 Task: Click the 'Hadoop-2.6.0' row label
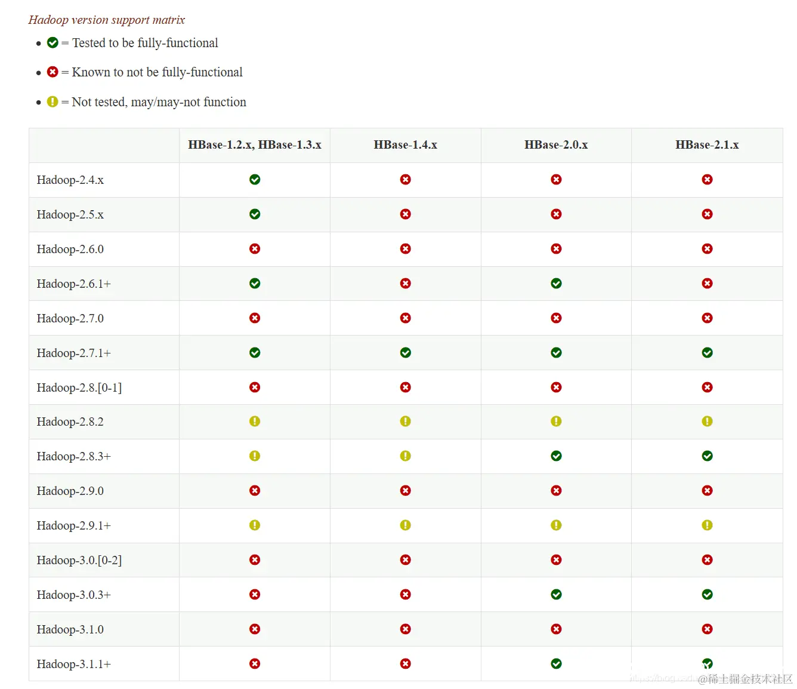click(70, 249)
